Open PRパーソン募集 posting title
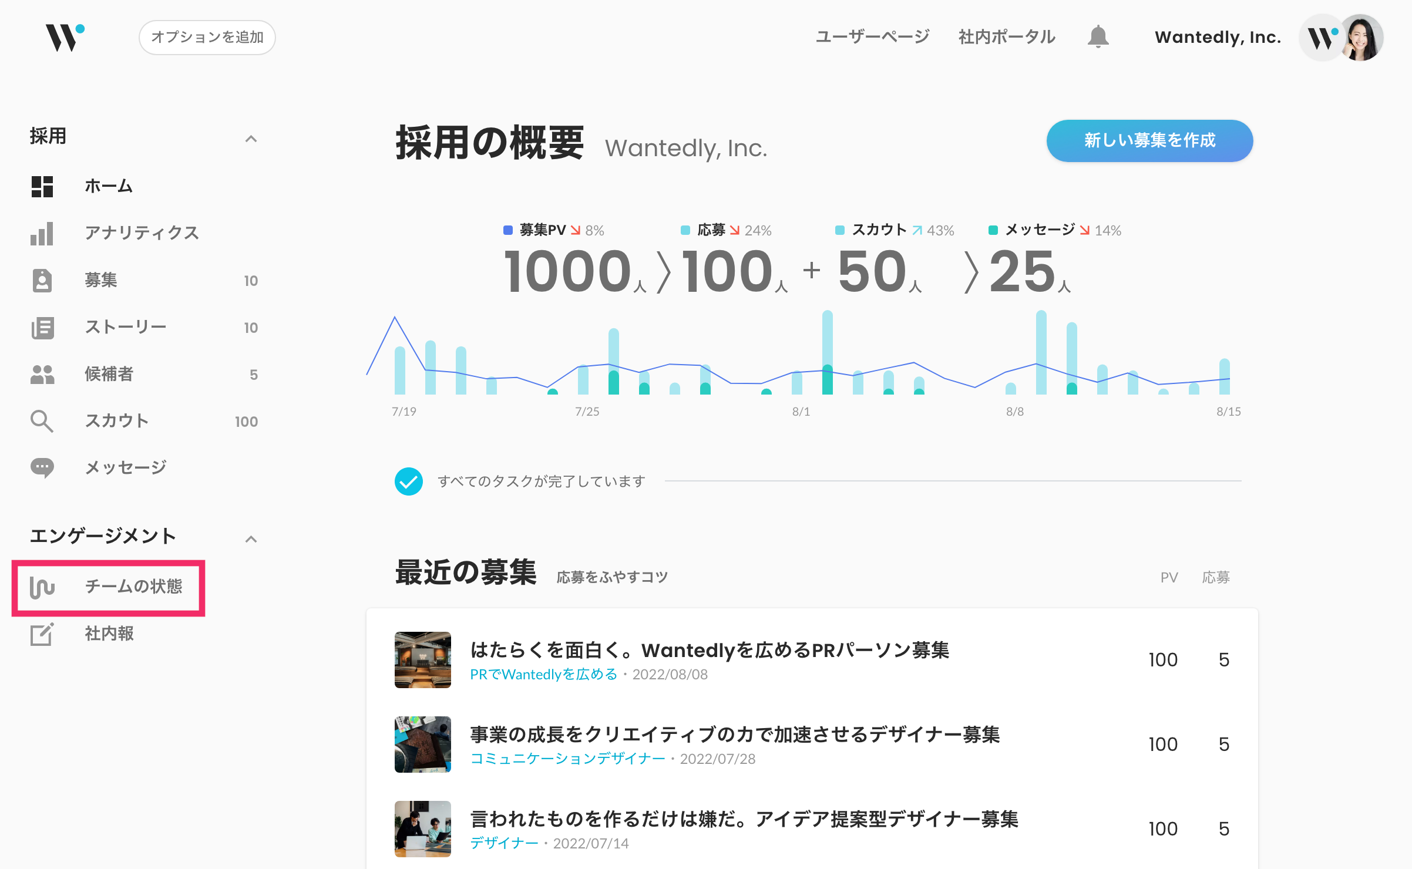This screenshot has height=869, width=1412. tap(710, 650)
